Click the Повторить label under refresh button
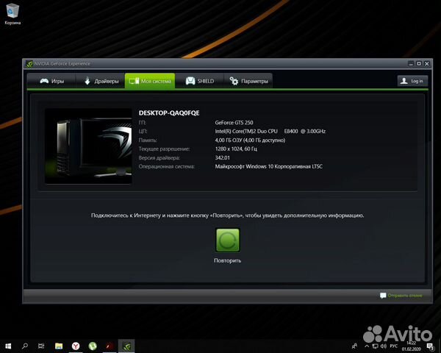 pyautogui.click(x=228, y=260)
